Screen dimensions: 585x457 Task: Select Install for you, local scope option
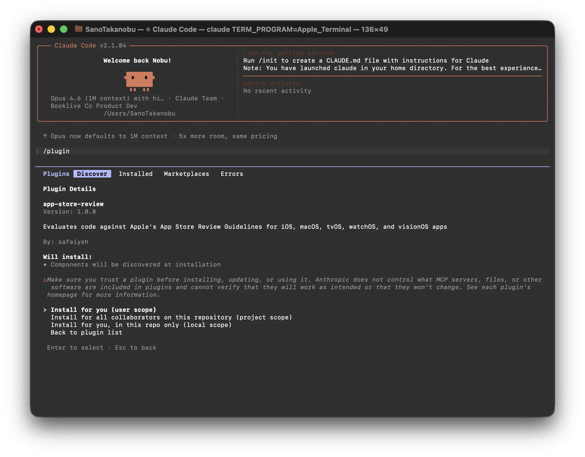point(141,325)
